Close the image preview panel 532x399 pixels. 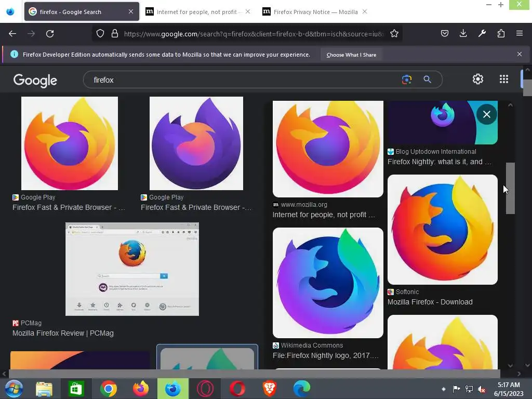pos(486,114)
